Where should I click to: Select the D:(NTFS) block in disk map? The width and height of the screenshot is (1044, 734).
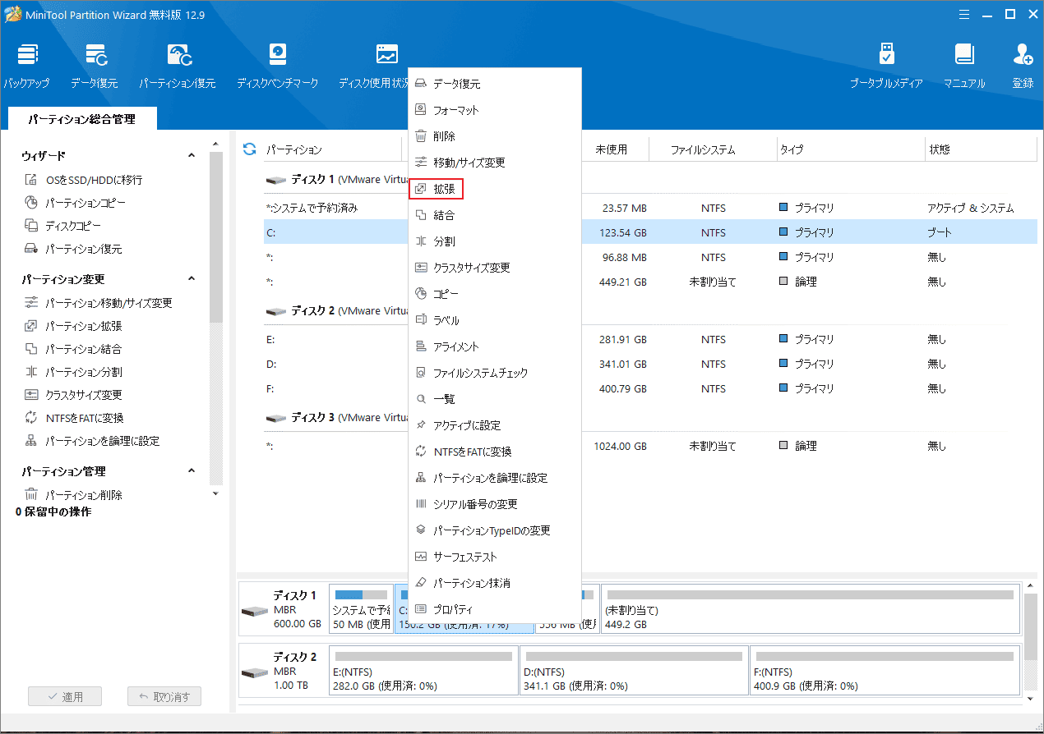pyautogui.click(x=634, y=672)
